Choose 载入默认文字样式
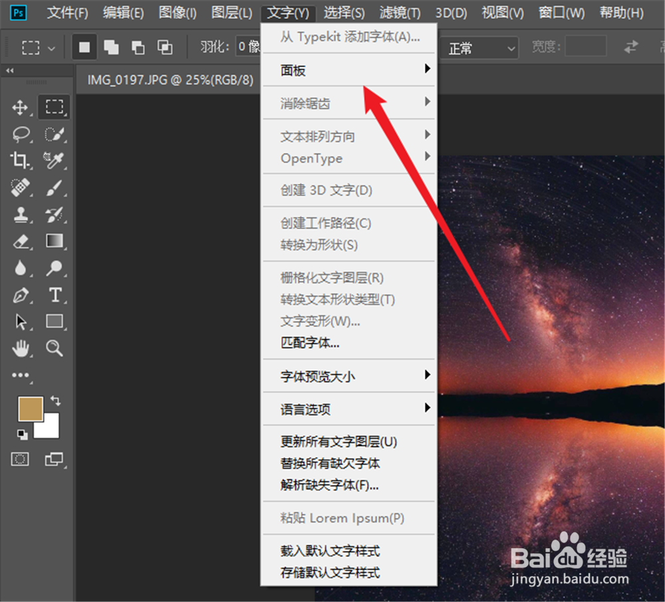 [349, 550]
